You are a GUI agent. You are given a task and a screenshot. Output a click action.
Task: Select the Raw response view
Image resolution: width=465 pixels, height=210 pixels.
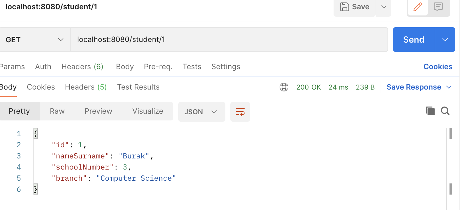(x=57, y=111)
